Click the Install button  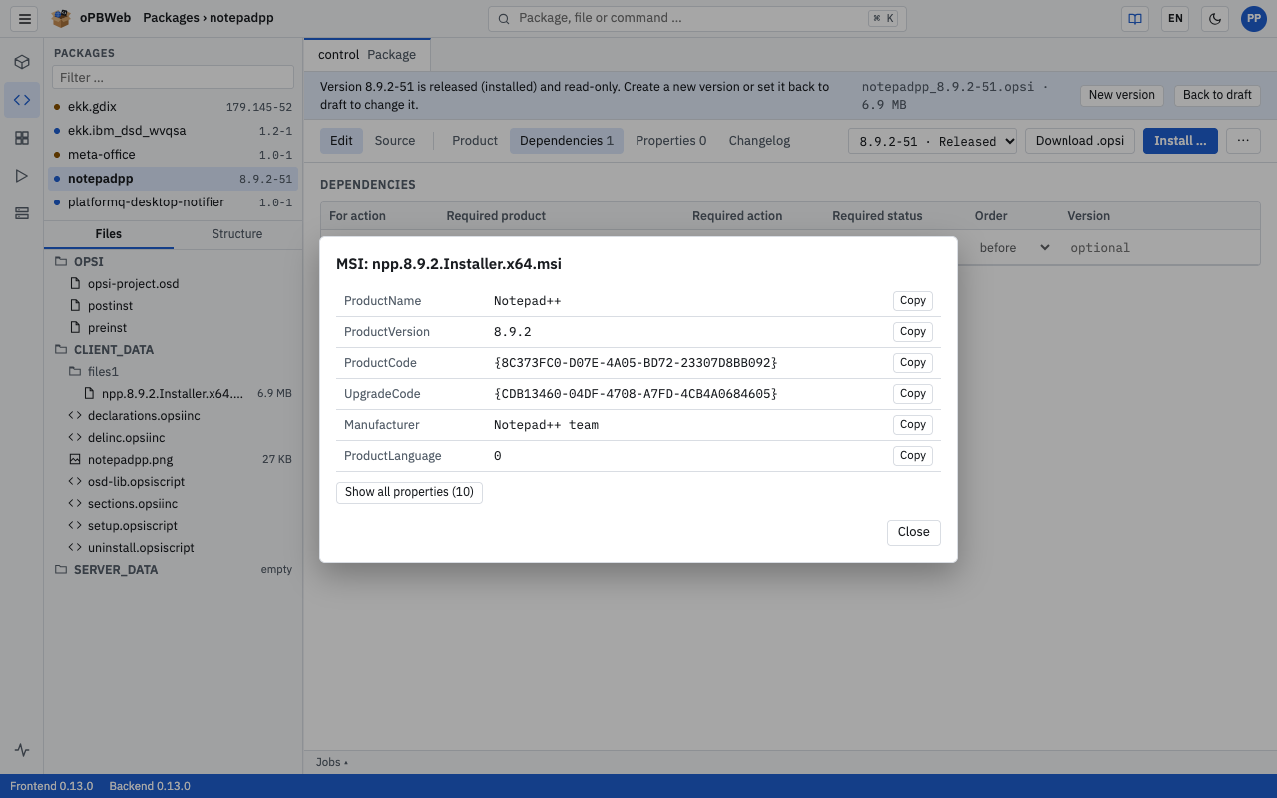pyautogui.click(x=1180, y=141)
